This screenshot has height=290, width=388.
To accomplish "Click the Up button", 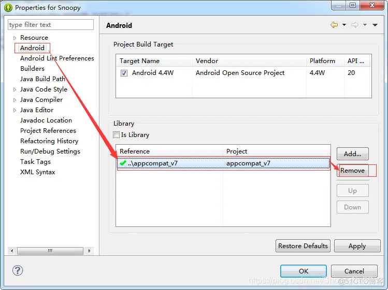I will (x=352, y=191).
